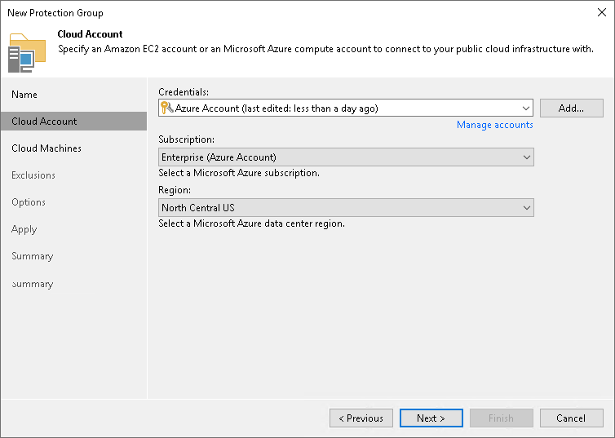Go to the Cloud Machines step
Image resolution: width=615 pixels, height=438 pixels.
46,148
